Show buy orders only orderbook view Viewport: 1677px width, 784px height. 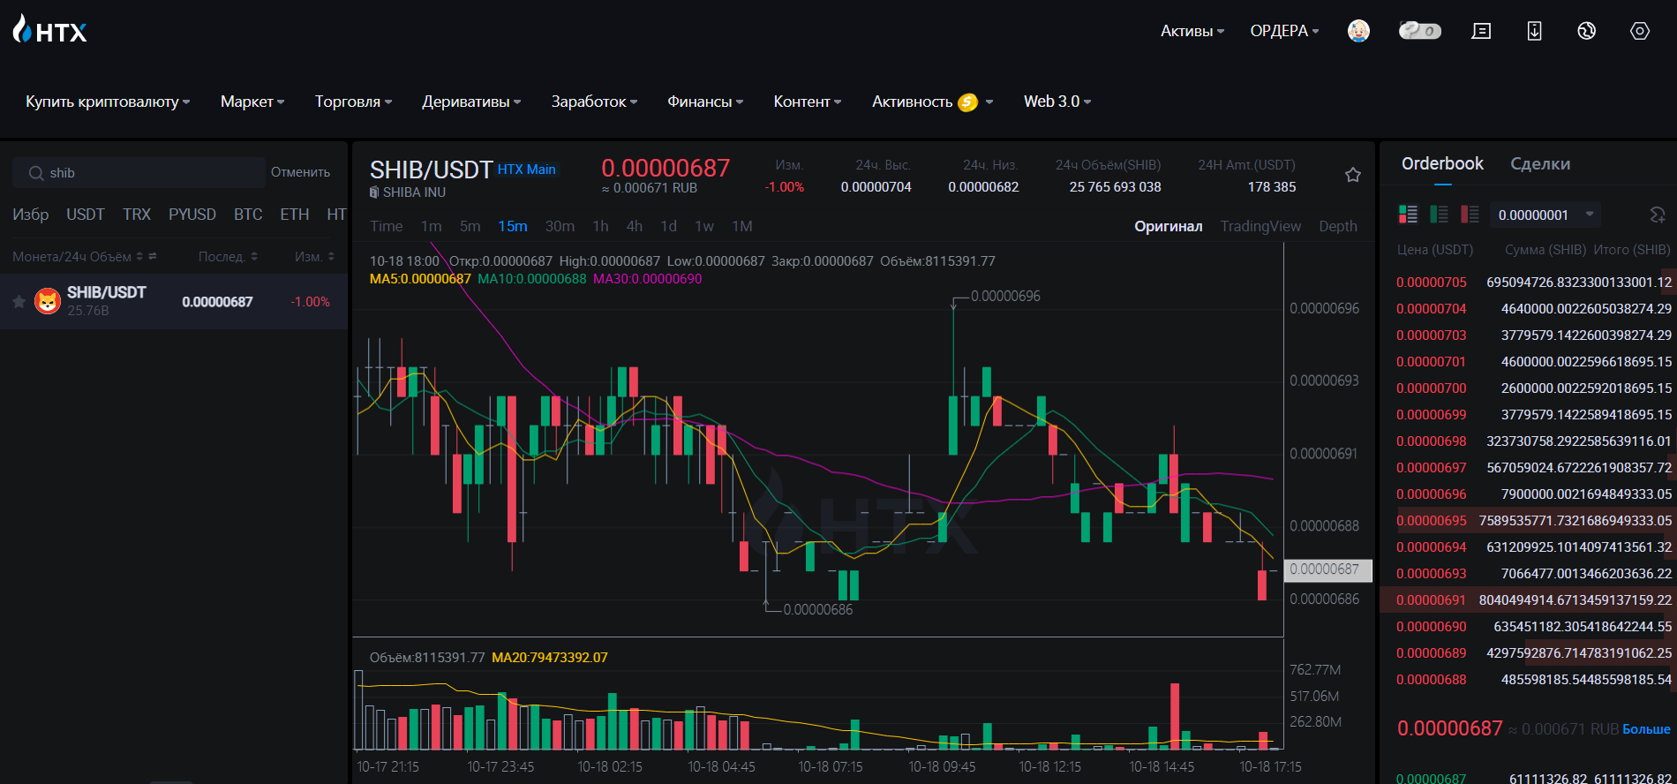(x=1440, y=215)
